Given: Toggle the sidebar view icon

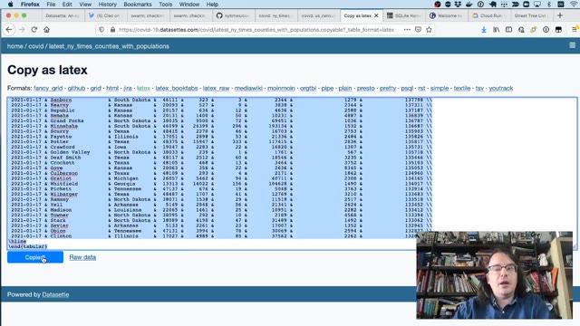Looking at the screenshot, I should point(508,30).
